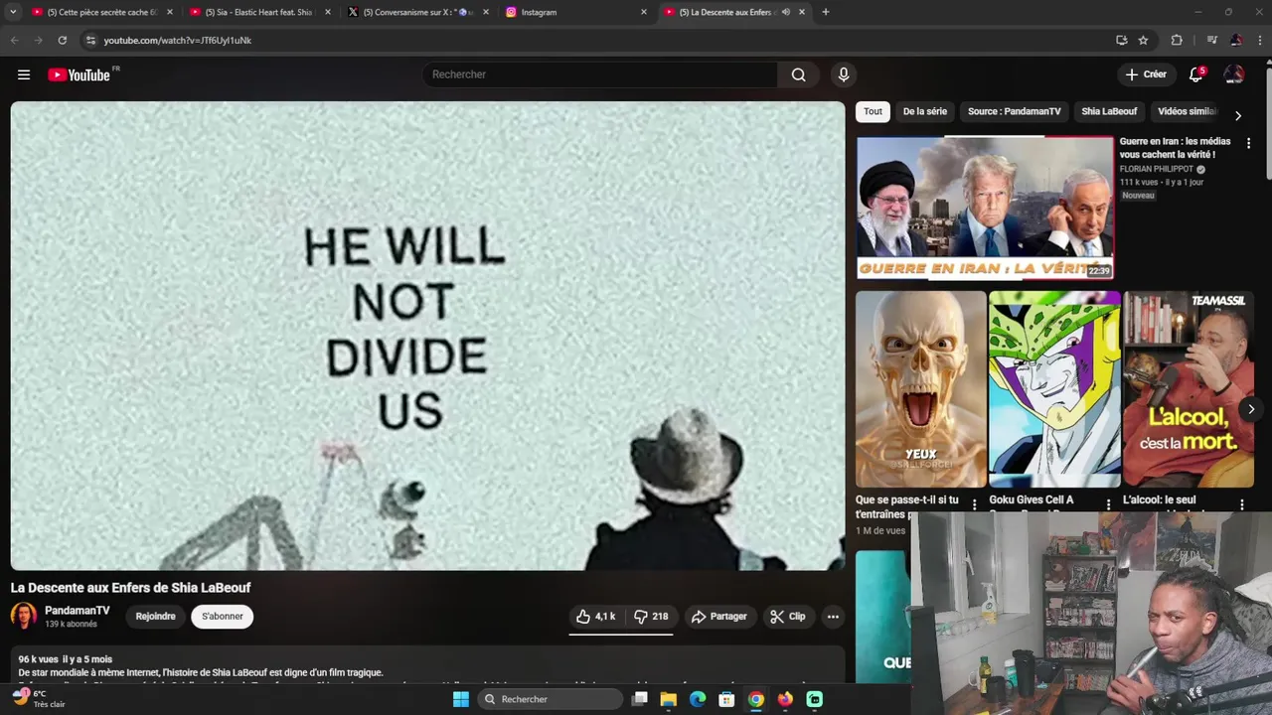The height and width of the screenshot is (715, 1272).
Task: Click the S'abonner button
Action: point(223,617)
